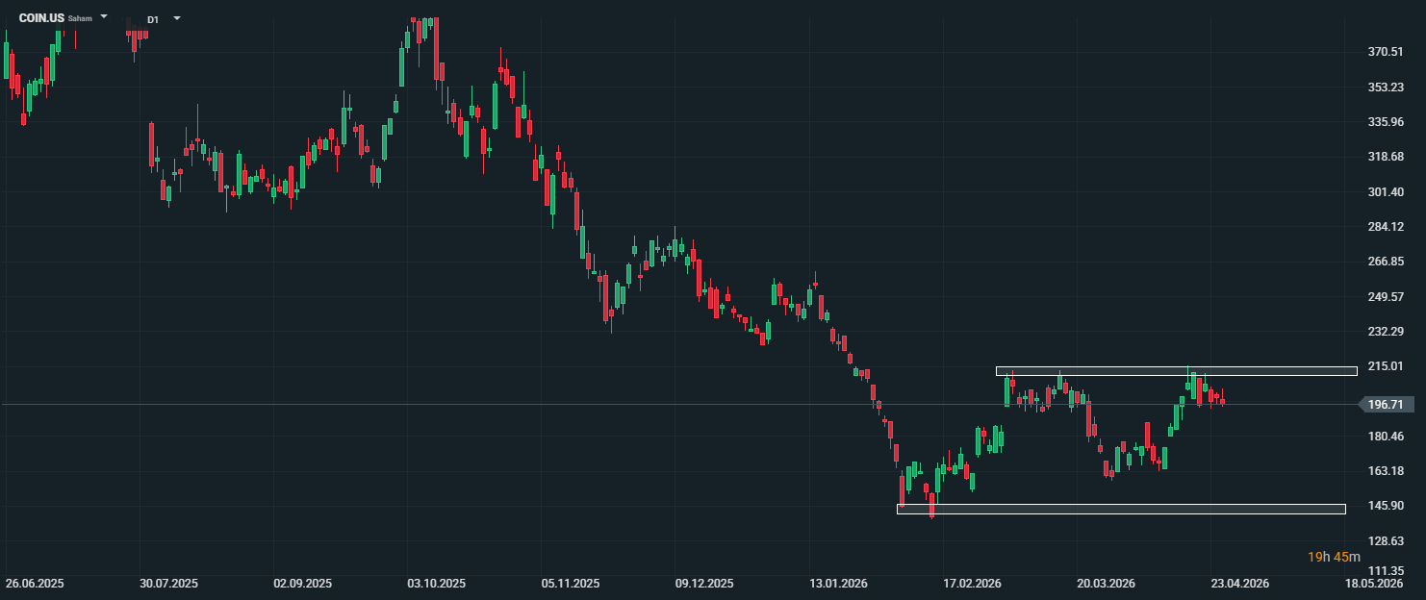The width and height of the screenshot is (1426, 600).
Task: Select the current price tag 196.71
Action: point(1384,405)
